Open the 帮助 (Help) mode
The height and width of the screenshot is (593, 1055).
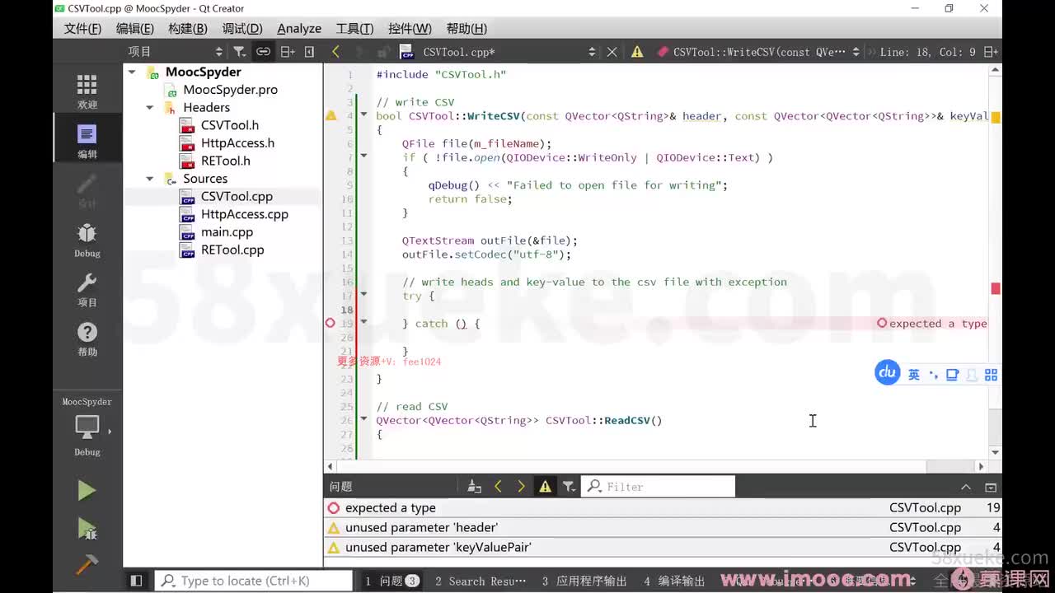87,339
